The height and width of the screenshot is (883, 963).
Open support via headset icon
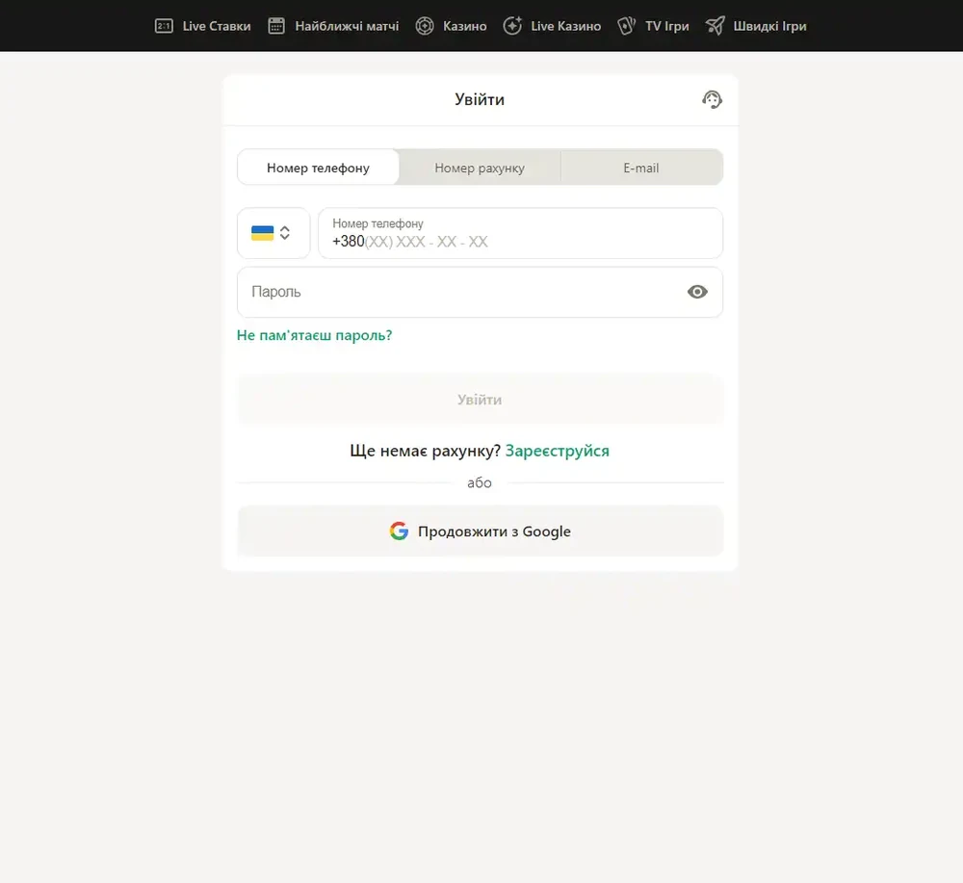pos(712,99)
